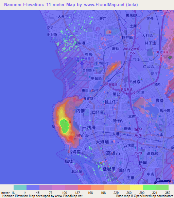Select the 夢裡 place label
The width and height of the screenshot is (174, 198).
pos(159,101)
